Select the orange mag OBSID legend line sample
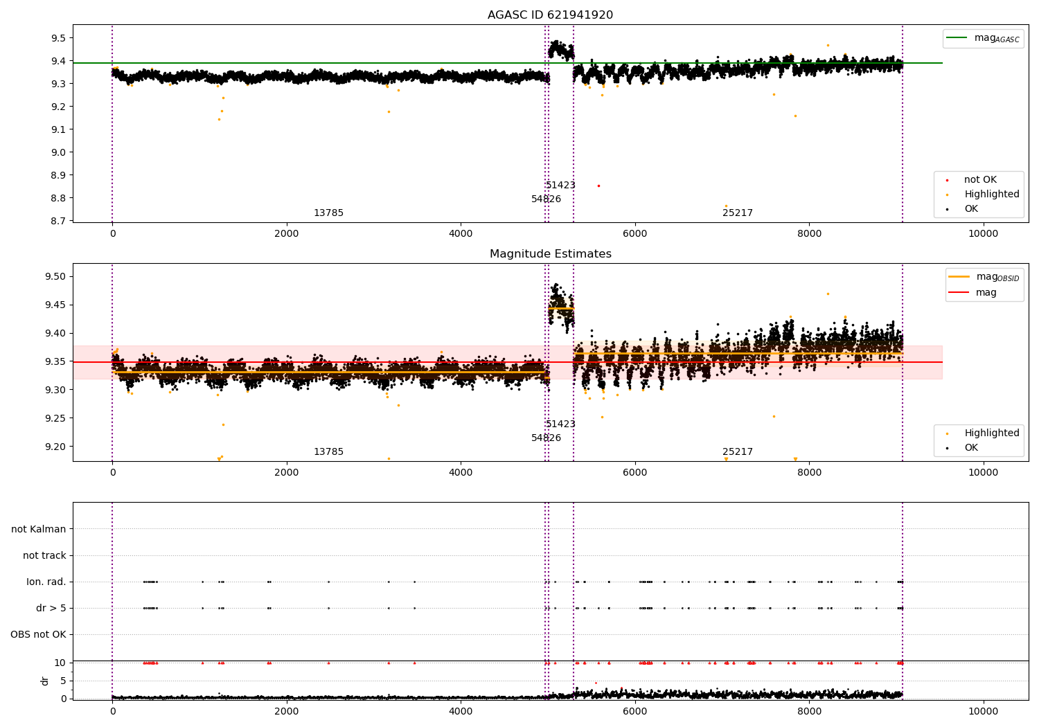 click(x=959, y=277)
